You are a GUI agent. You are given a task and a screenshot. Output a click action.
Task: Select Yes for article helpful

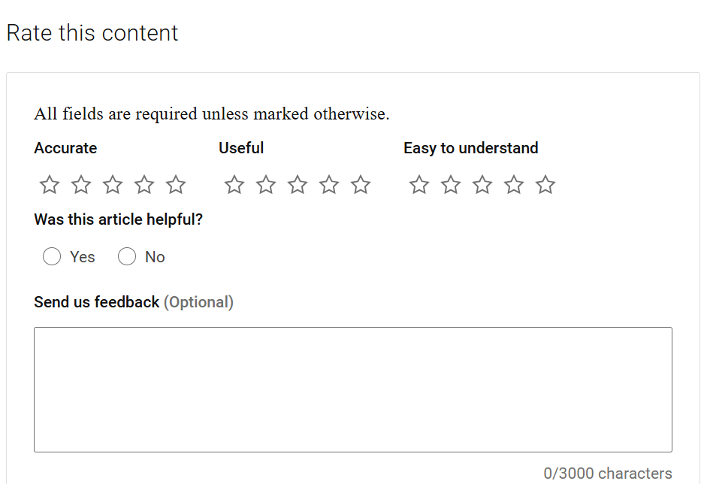coord(52,257)
